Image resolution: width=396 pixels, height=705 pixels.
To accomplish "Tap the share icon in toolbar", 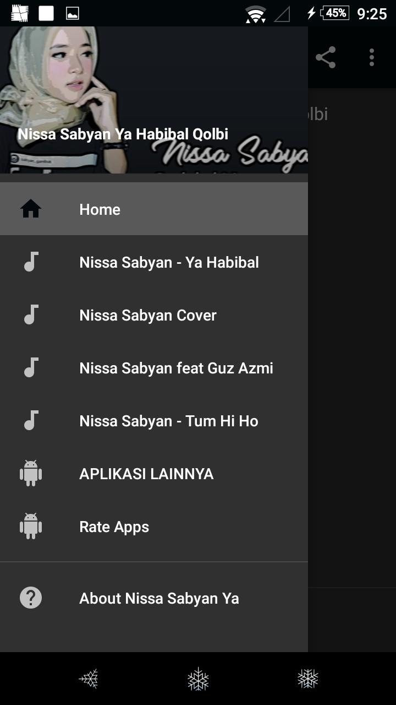I will tap(326, 57).
